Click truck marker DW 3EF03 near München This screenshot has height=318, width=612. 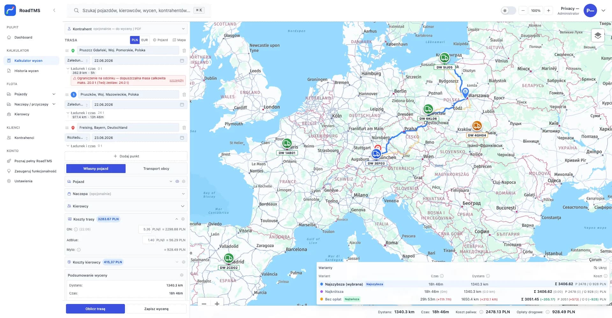click(376, 154)
